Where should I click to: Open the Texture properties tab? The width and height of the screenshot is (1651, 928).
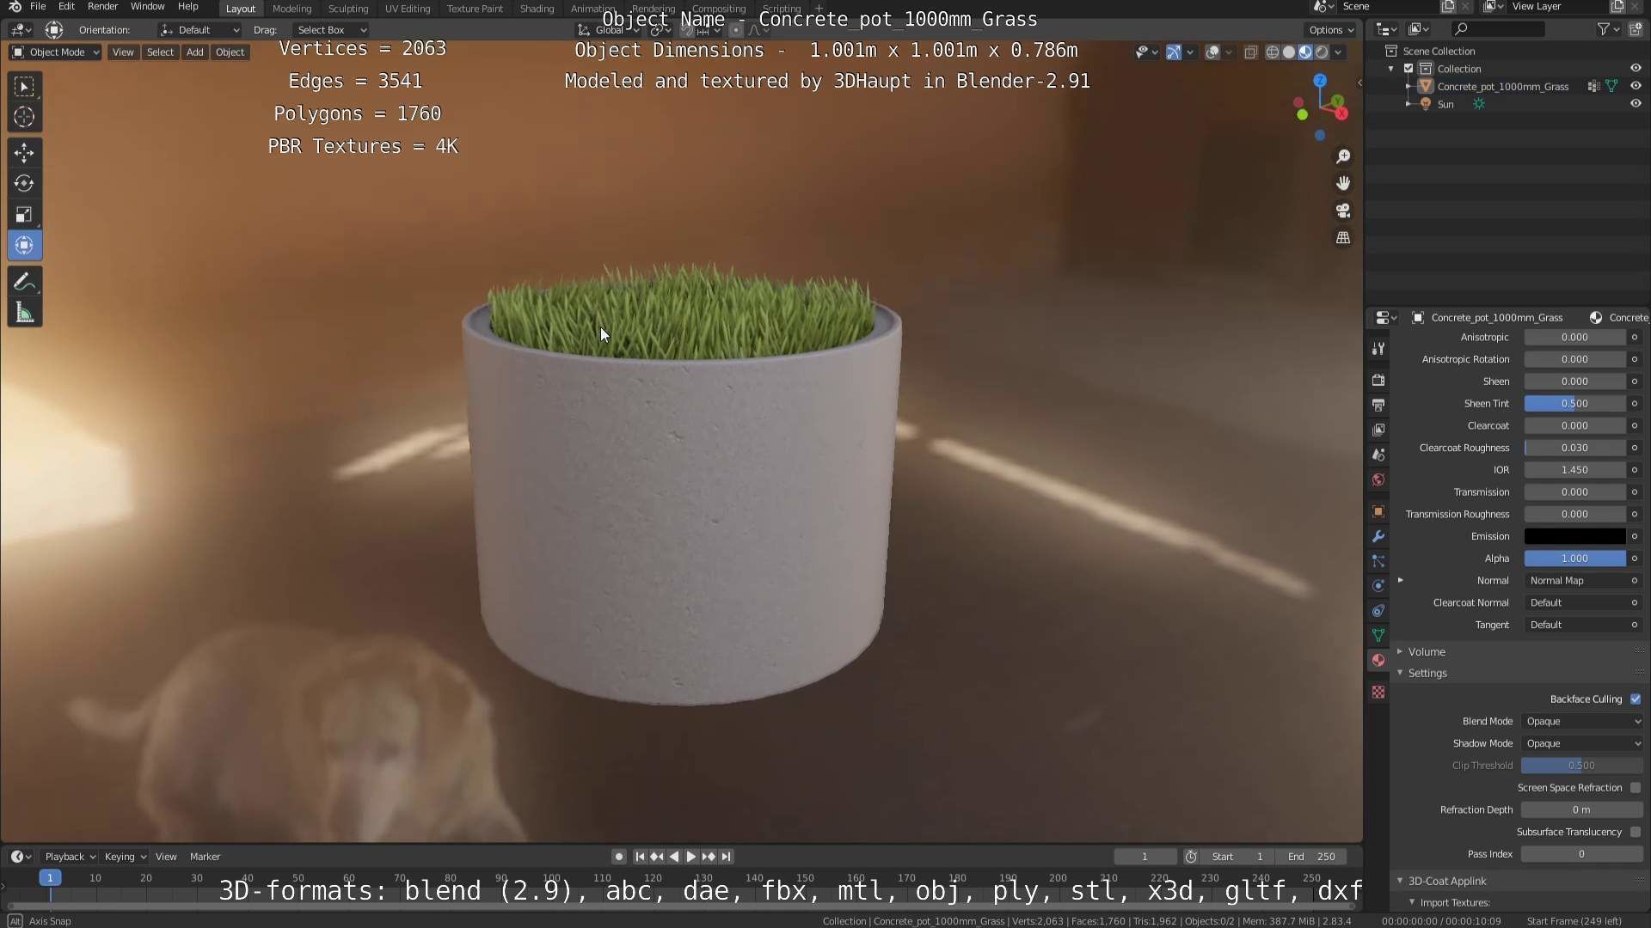click(1378, 692)
